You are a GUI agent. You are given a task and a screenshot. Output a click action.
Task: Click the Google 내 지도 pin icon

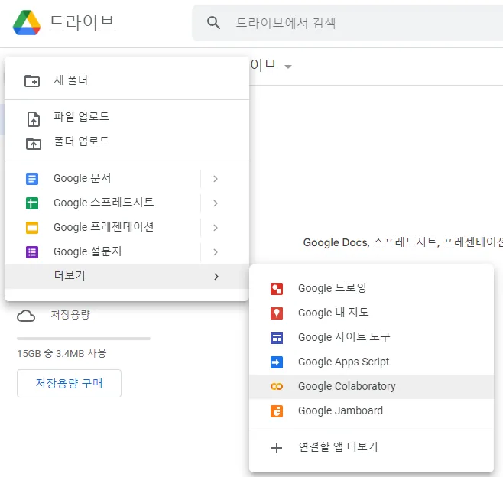tap(277, 313)
